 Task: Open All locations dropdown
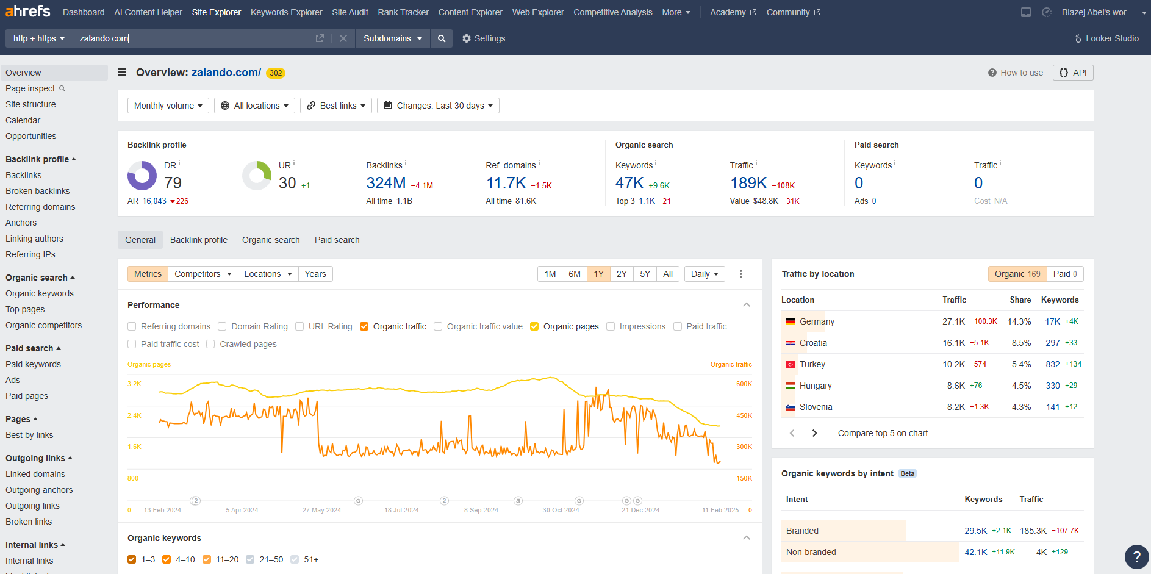coord(255,106)
